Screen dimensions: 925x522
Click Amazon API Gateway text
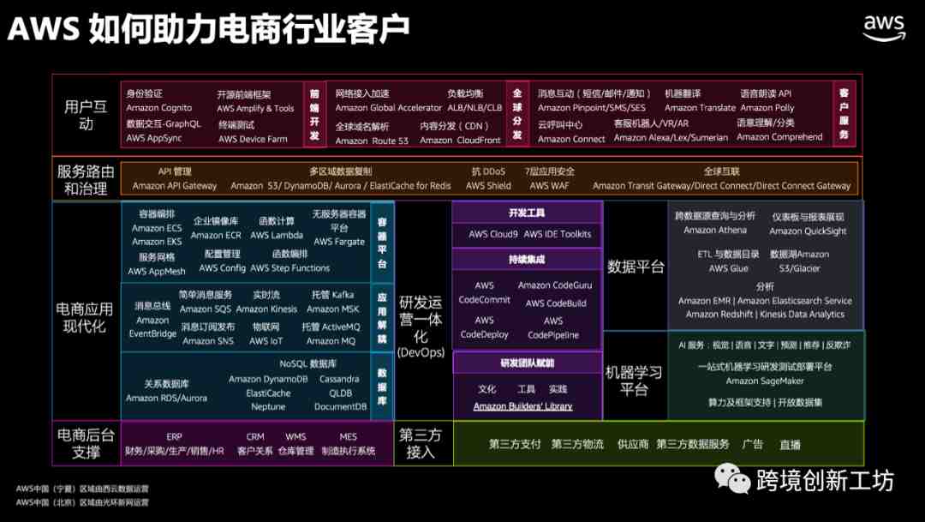[x=175, y=186]
